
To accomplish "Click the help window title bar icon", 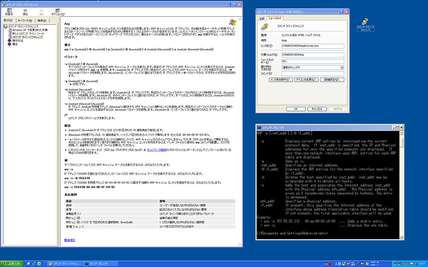I will tap(3, 4).
